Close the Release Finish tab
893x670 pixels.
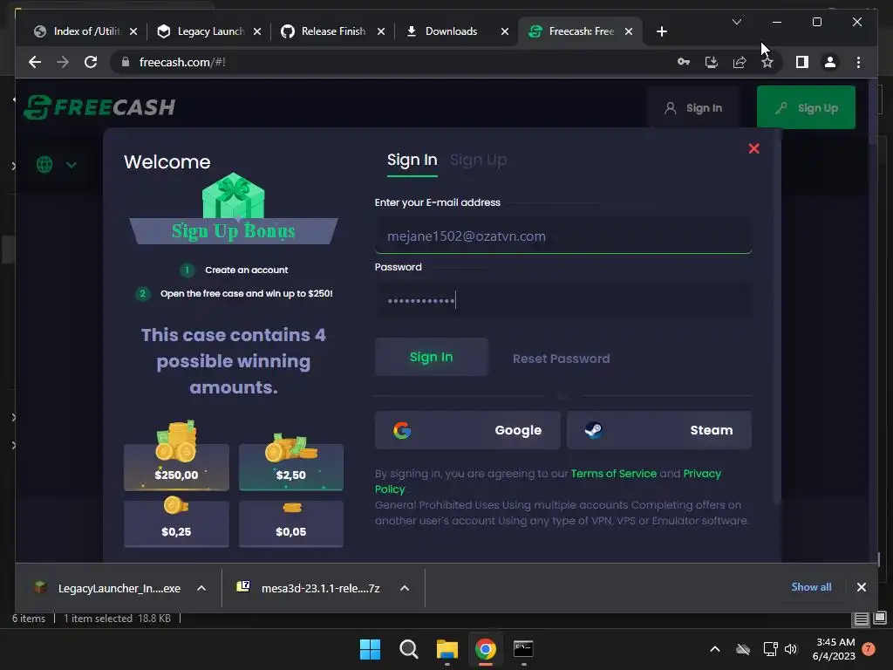tap(381, 31)
